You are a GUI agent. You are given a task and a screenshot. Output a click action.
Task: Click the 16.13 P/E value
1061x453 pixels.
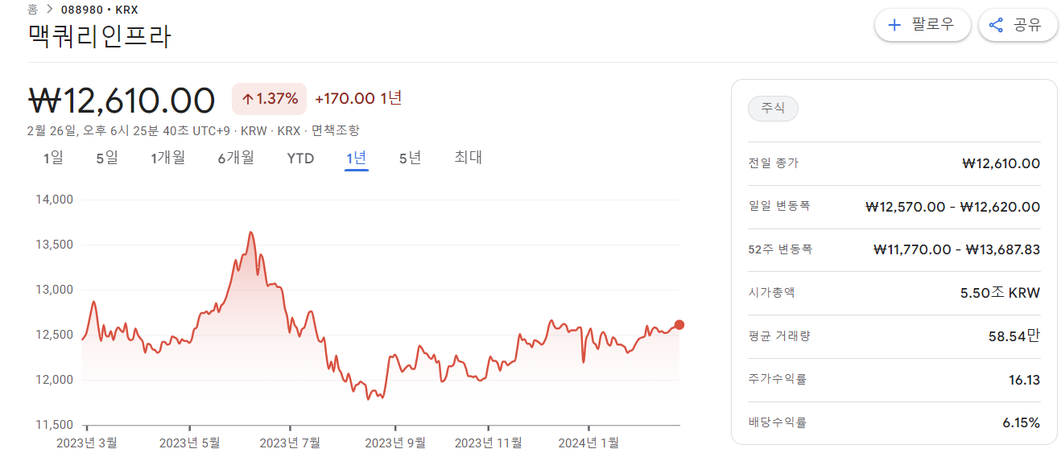pyautogui.click(x=1024, y=379)
